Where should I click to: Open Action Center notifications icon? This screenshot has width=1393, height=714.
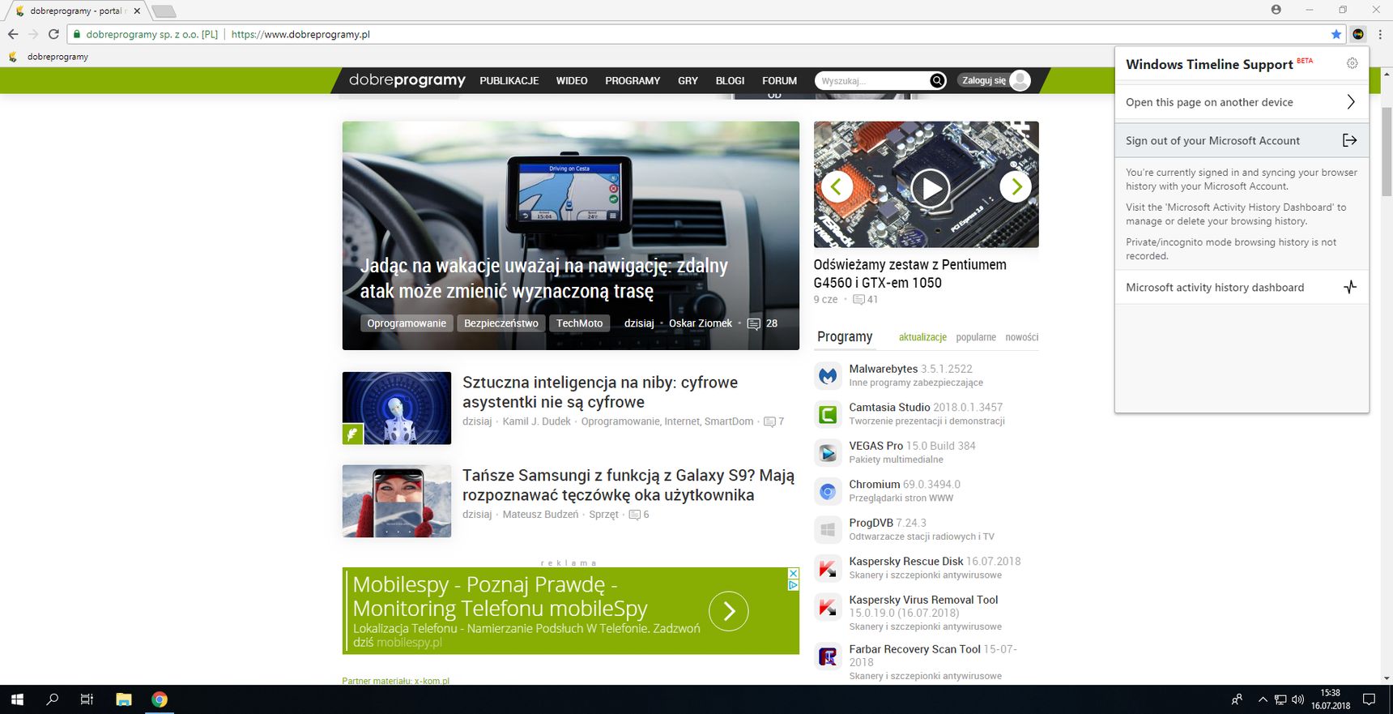click(1370, 699)
